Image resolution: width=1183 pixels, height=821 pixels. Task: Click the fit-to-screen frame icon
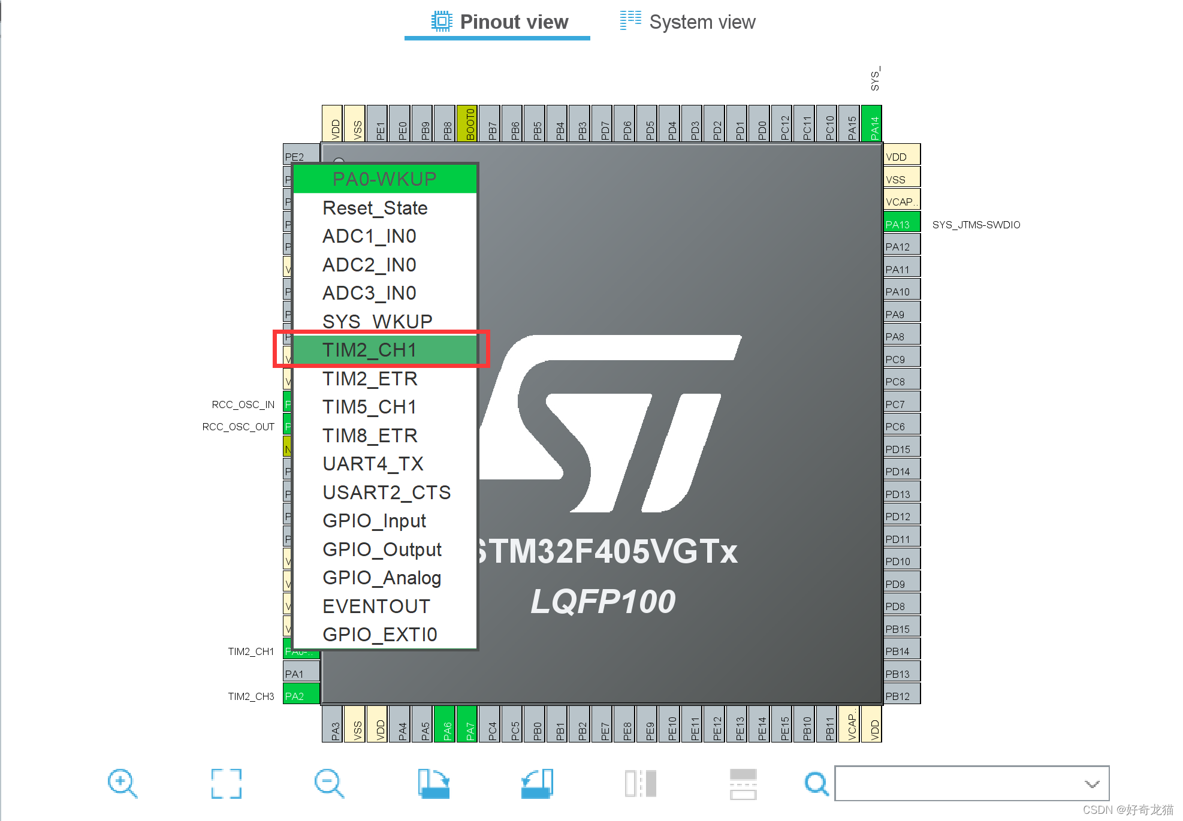[x=226, y=783]
